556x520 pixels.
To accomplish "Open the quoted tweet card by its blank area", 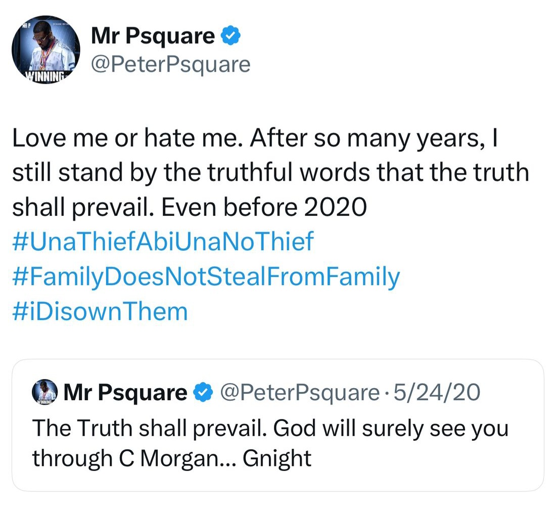I will coord(430,465).
